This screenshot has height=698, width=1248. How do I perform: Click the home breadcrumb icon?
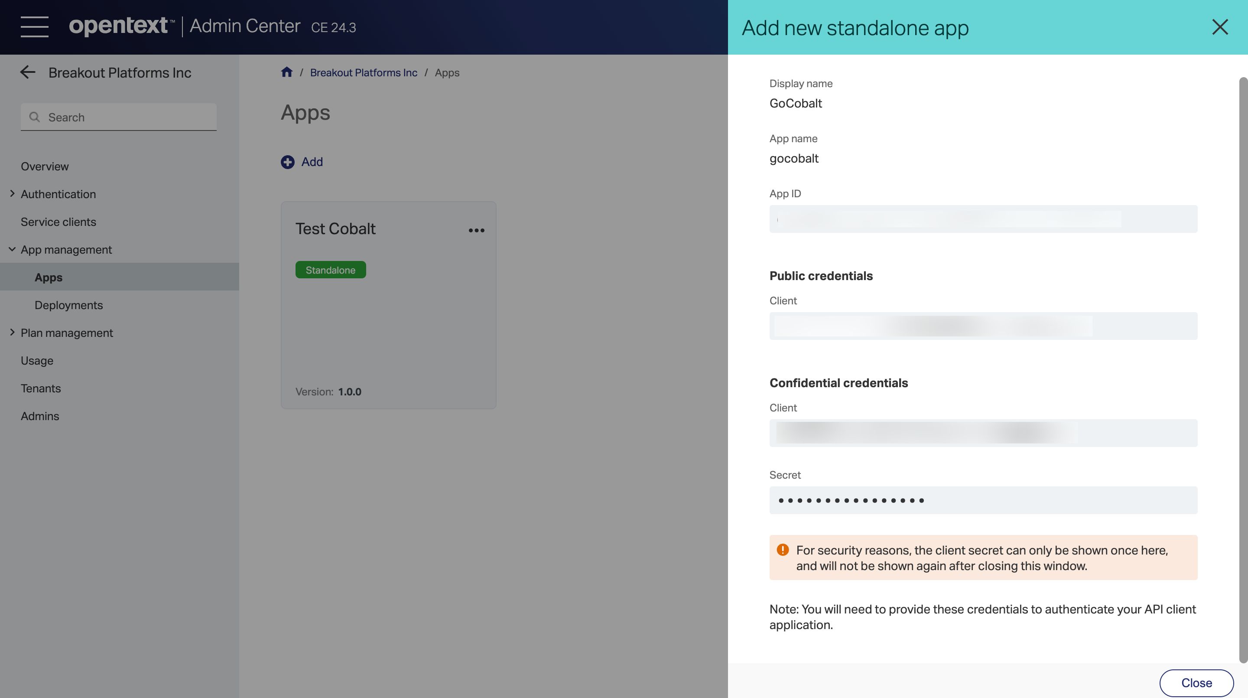286,72
